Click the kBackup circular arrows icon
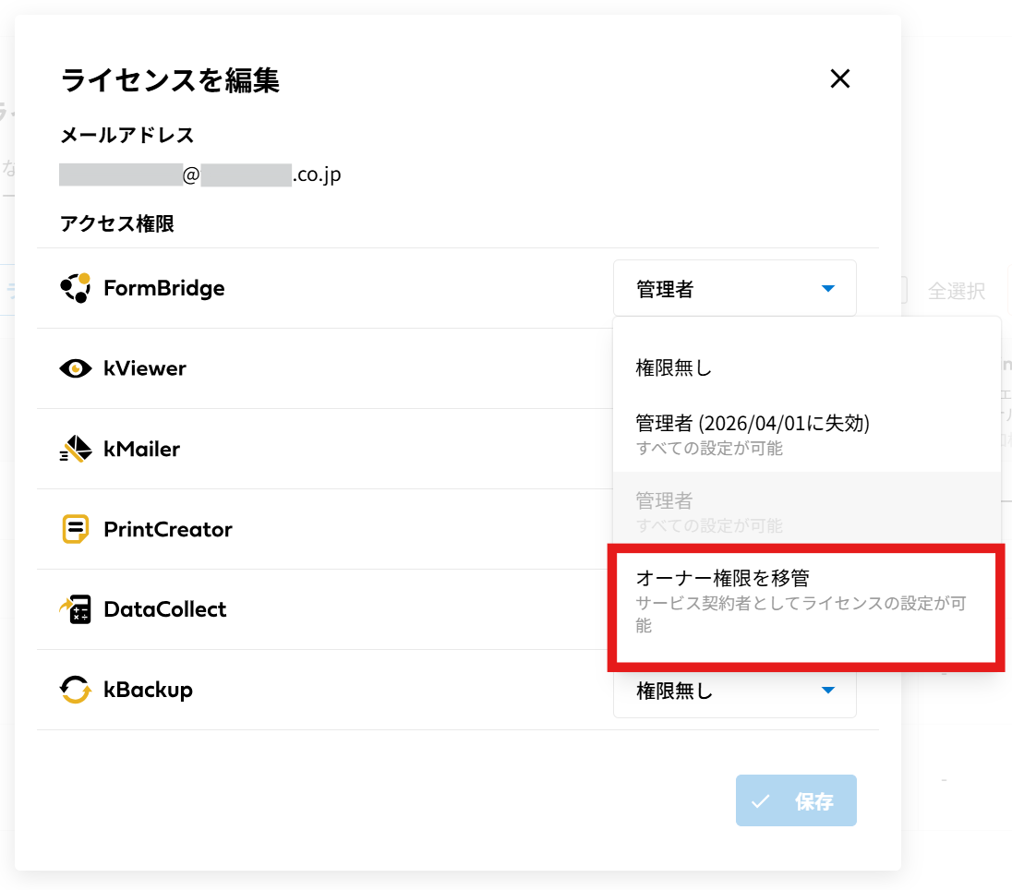This screenshot has height=890, width=1012. coord(75,690)
